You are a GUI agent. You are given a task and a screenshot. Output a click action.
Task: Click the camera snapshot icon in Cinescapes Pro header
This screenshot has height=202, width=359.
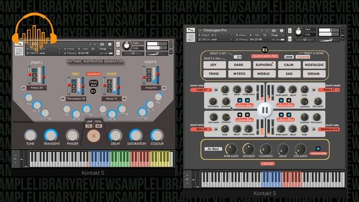[x=274, y=30]
